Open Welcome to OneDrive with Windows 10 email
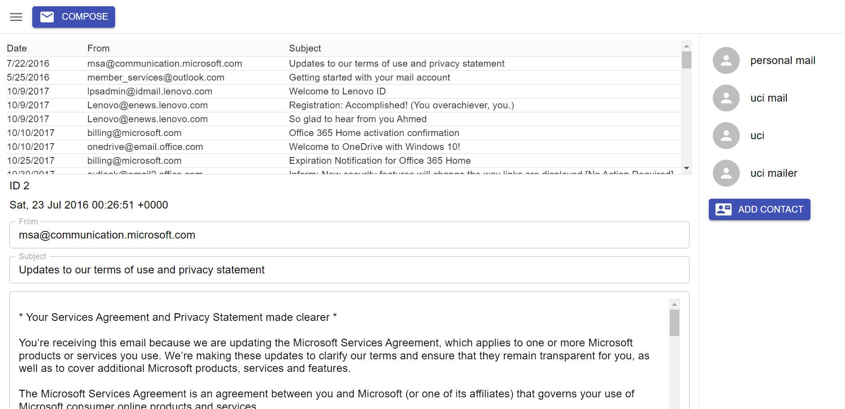Image resolution: width=845 pixels, height=409 pixels. [344, 147]
